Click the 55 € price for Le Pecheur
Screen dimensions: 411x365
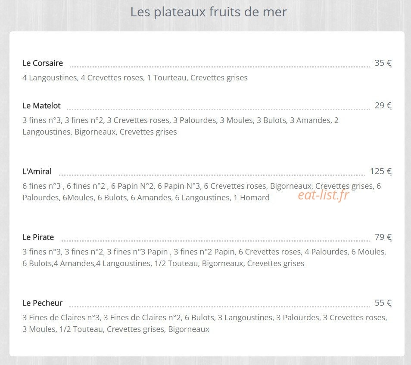tap(383, 303)
